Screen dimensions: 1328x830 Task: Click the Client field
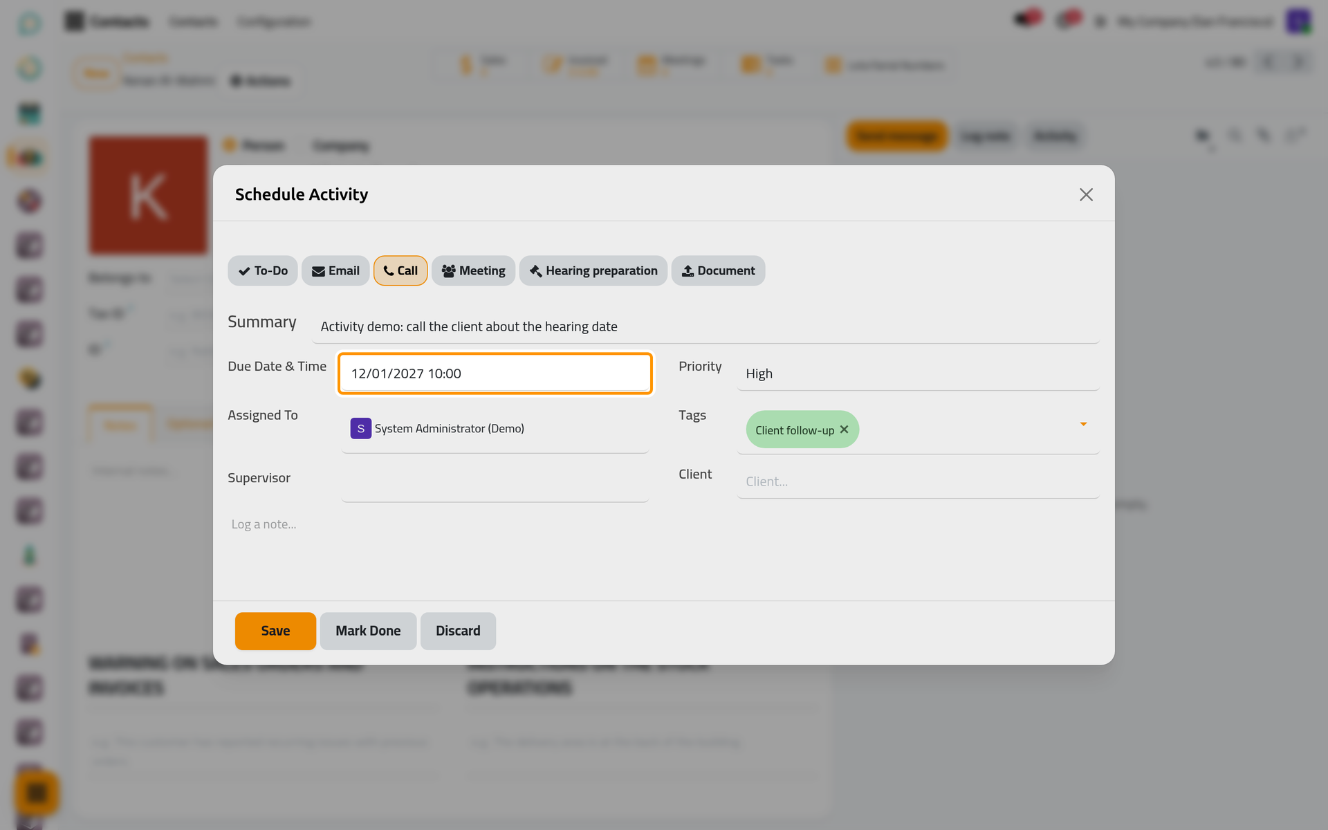click(918, 481)
